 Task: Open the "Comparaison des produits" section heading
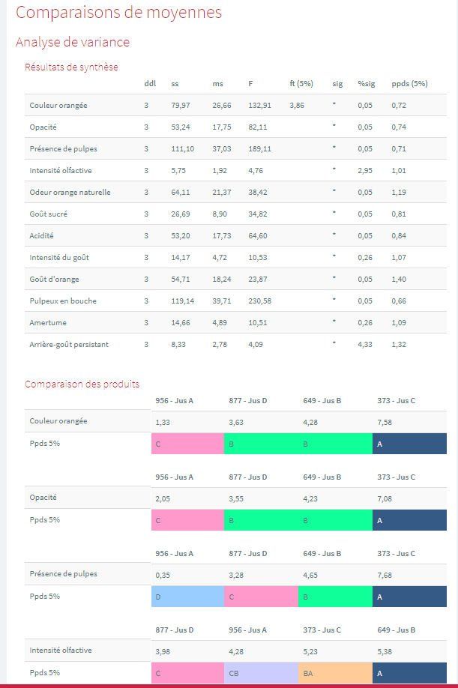(82, 384)
